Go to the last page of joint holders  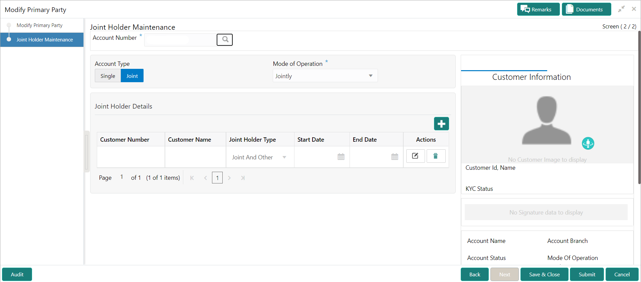click(x=243, y=178)
